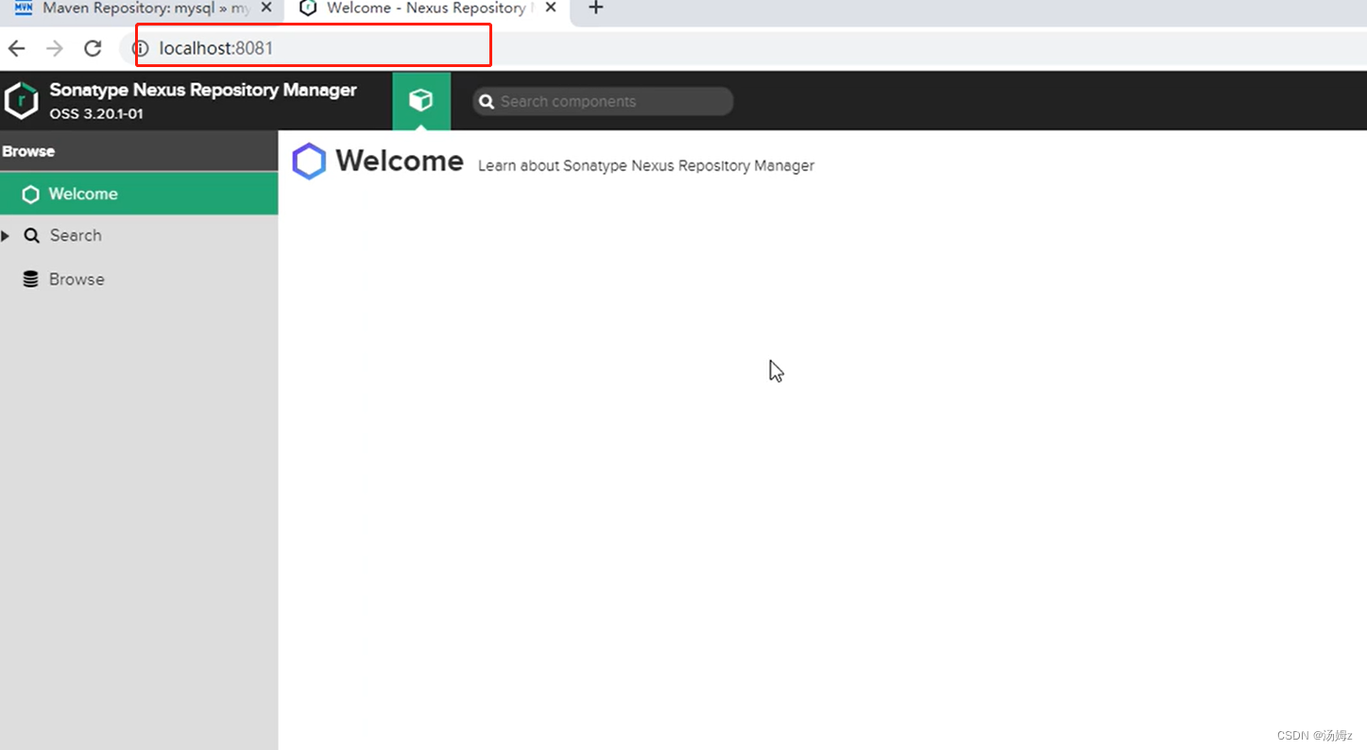This screenshot has width=1367, height=750.
Task: Click the MVN favicon on Maven tab
Action: point(24,8)
